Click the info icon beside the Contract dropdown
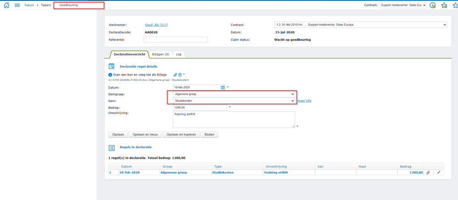Screen dimensions: 458x200 433,5
